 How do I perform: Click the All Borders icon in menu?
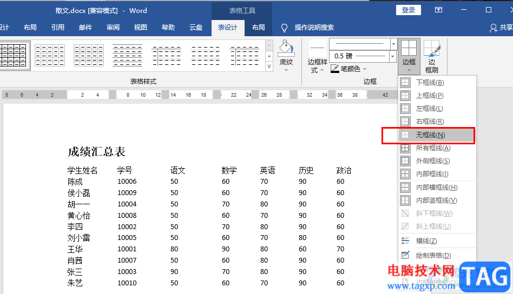405,148
